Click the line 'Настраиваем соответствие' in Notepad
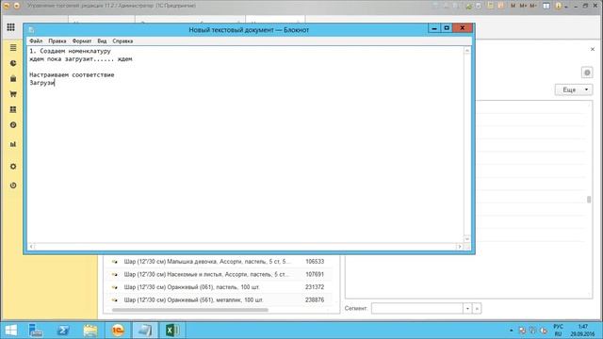The height and width of the screenshot is (339, 603). pos(72,74)
